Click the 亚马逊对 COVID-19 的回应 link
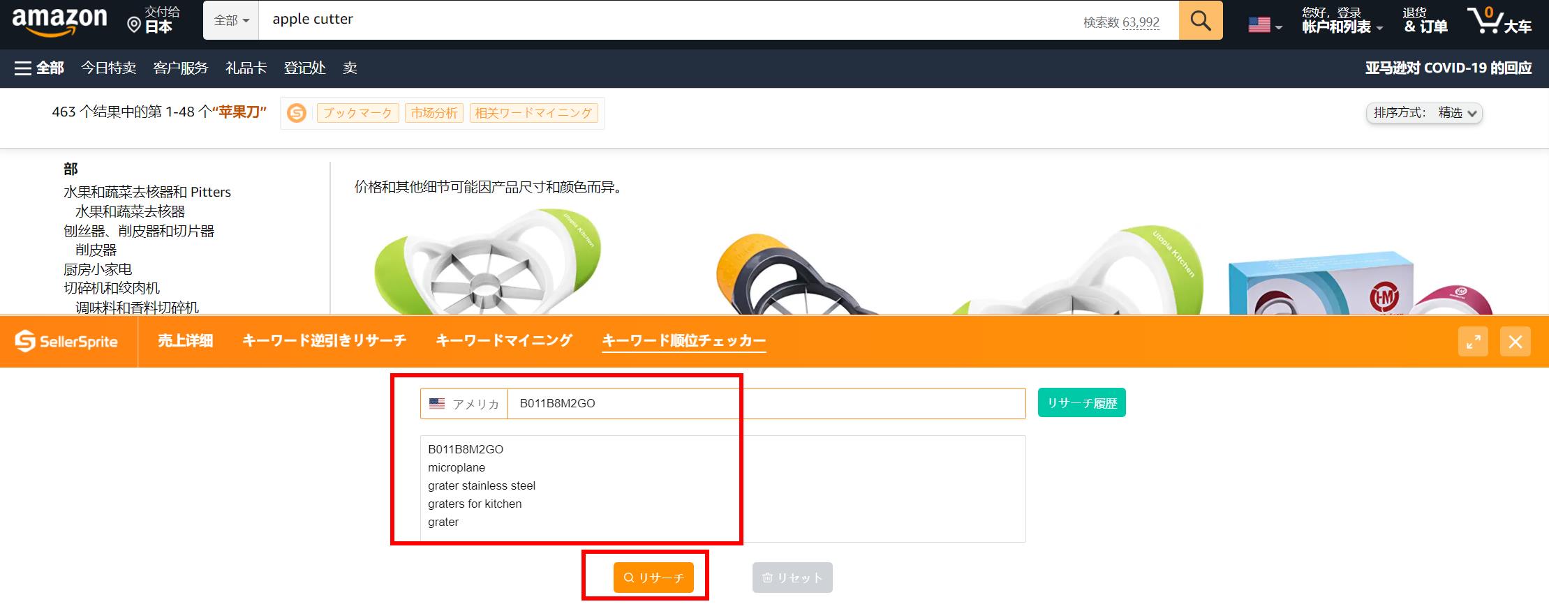 pos(1448,68)
